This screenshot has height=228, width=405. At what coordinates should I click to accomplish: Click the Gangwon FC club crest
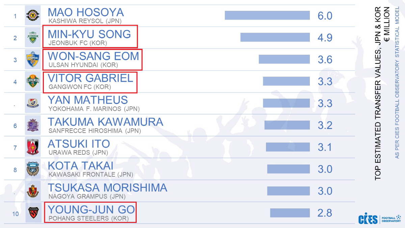tap(33, 81)
